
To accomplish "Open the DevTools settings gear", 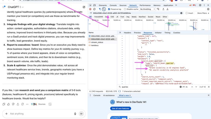I will 200,5.
